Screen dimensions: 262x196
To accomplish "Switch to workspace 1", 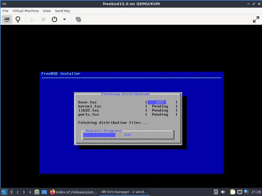I will click(x=11, y=192).
